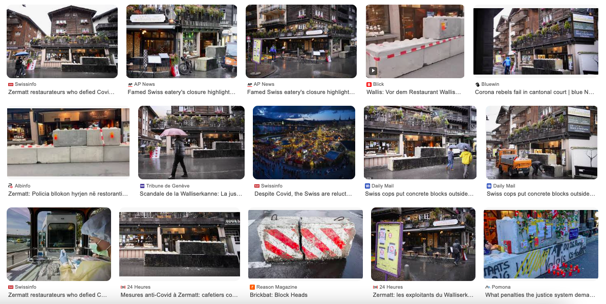This screenshot has width=606, height=304.
Task: Open the medical worker in mask image
Action: tap(59, 244)
